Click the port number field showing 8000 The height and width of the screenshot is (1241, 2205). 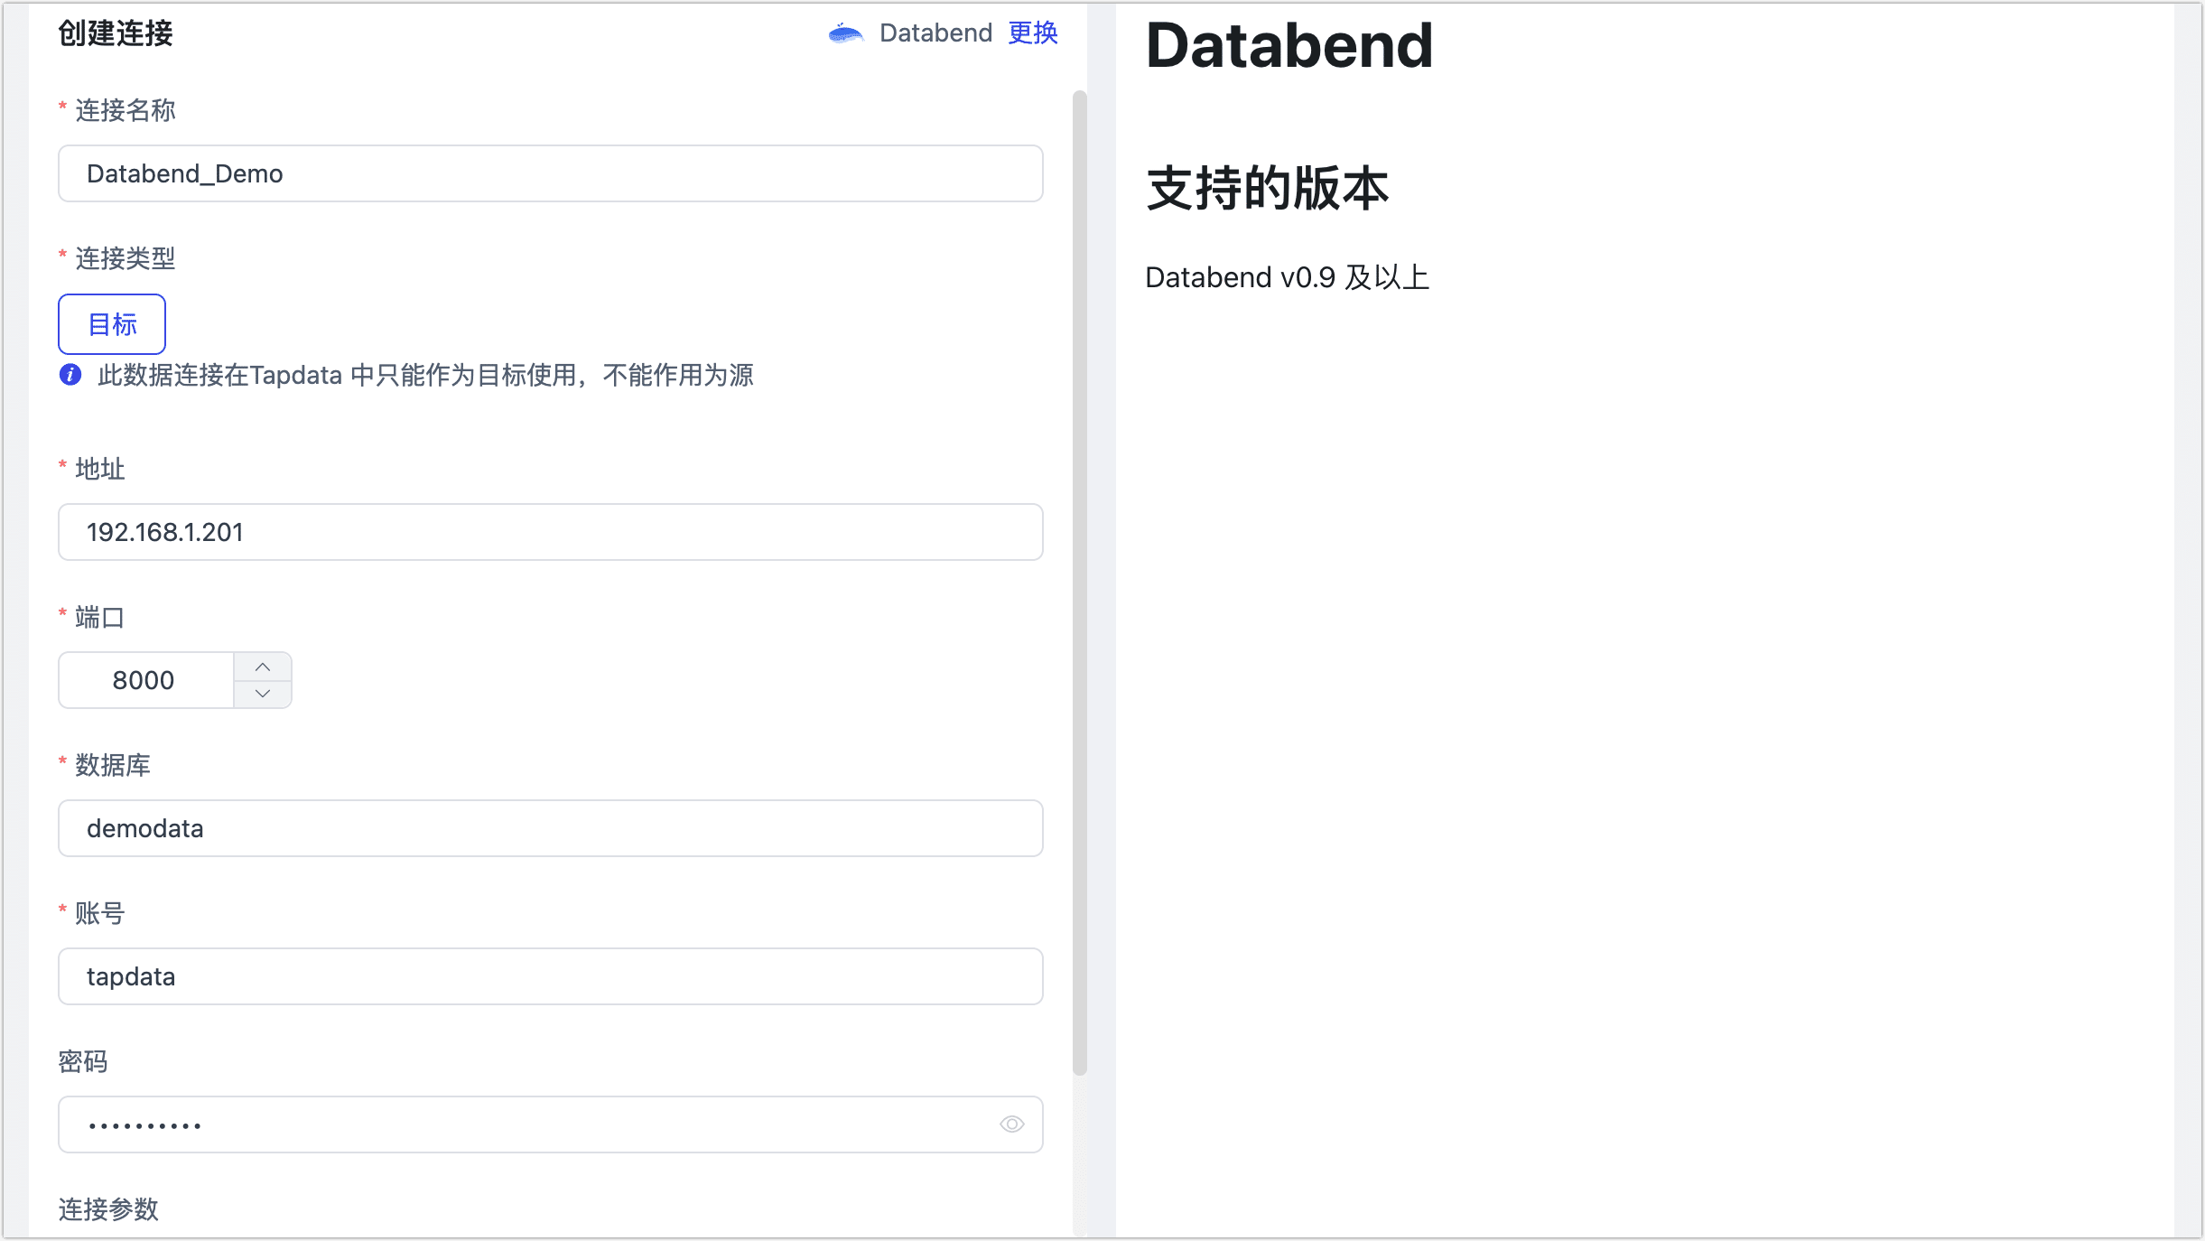[x=146, y=680]
